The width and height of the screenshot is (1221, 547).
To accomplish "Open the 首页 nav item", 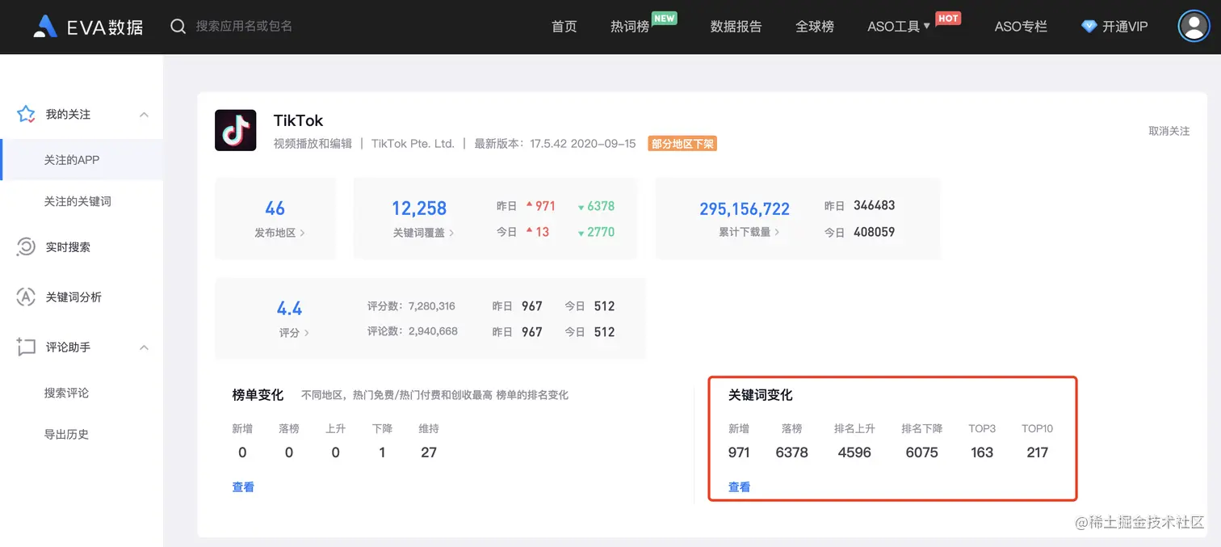I will pyautogui.click(x=564, y=27).
